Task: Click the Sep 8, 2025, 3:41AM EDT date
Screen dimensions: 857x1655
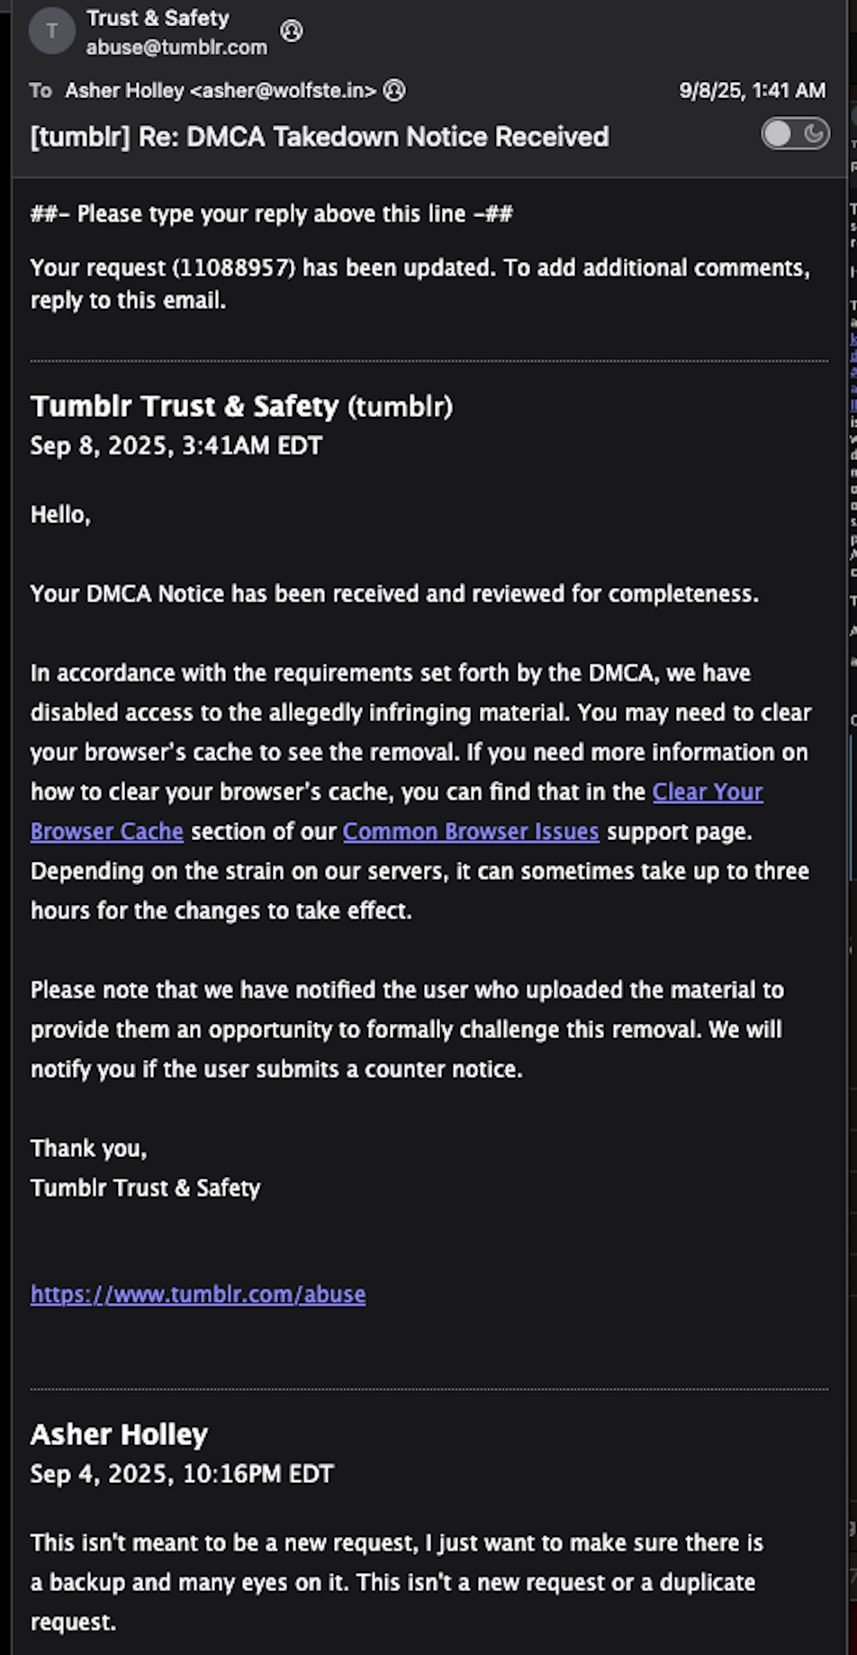Action: [x=176, y=446]
